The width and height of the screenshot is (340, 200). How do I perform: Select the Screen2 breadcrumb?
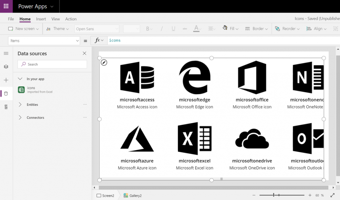pos(105,196)
